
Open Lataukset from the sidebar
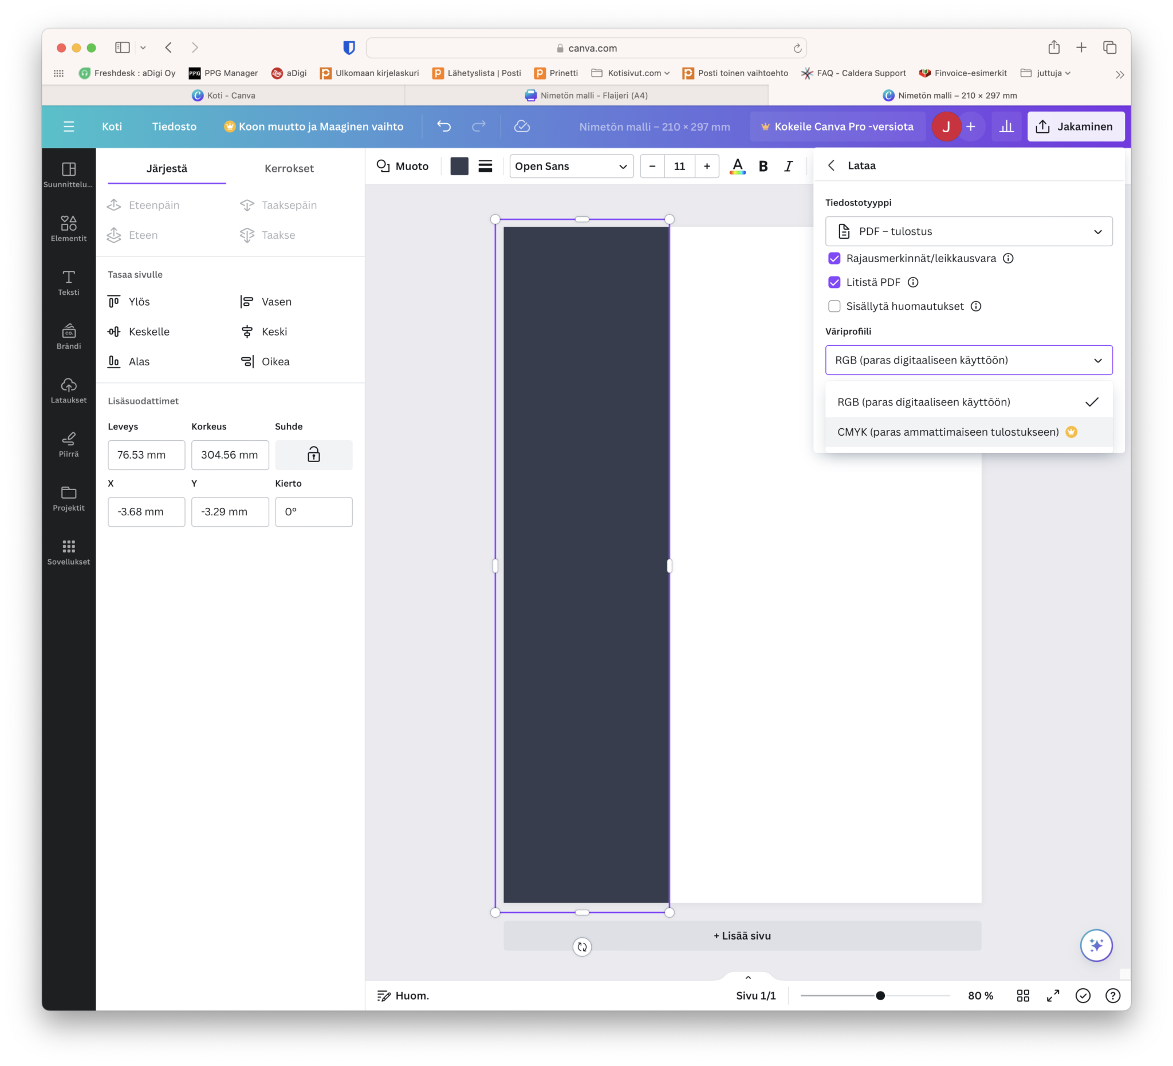click(x=69, y=391)
